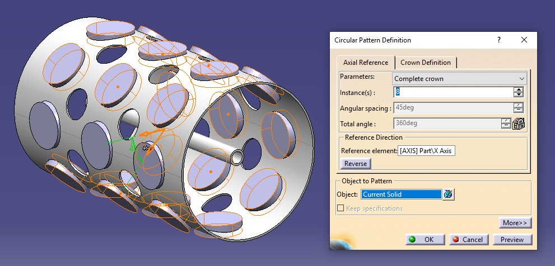Click the Object field showing Current Solid
Screen dimensions: 555x266
click(x=402, y=194)
